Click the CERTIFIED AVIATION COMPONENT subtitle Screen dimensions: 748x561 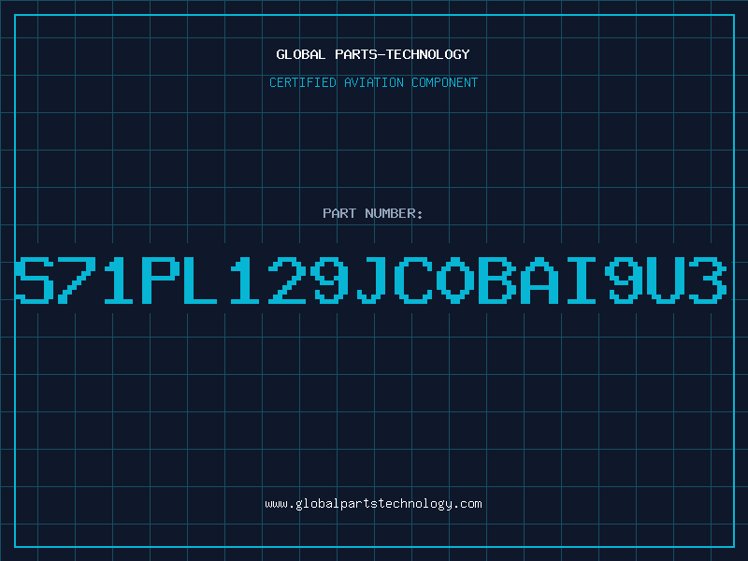pyautogui.click(x=373, y=82)
